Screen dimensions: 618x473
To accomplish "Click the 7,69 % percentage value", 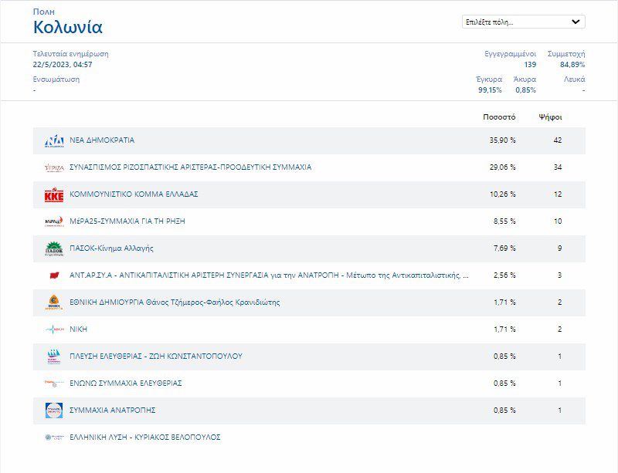I will (x=504, y=248).
